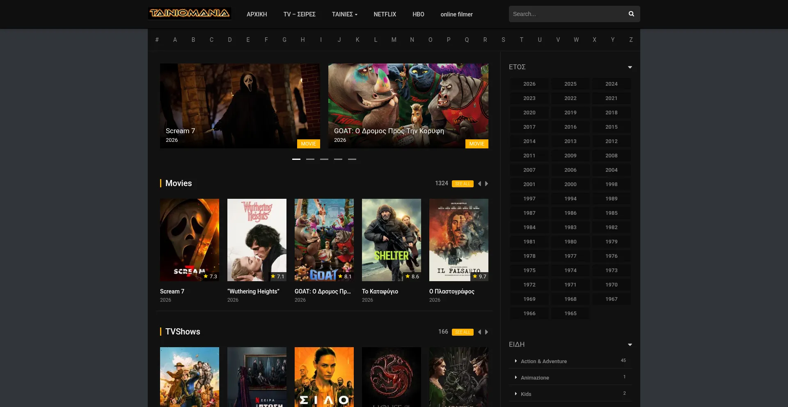This screenshot has width=788, height=407.
Task: Go to previous Movies carousel page
Action: [x=479, y=184]
